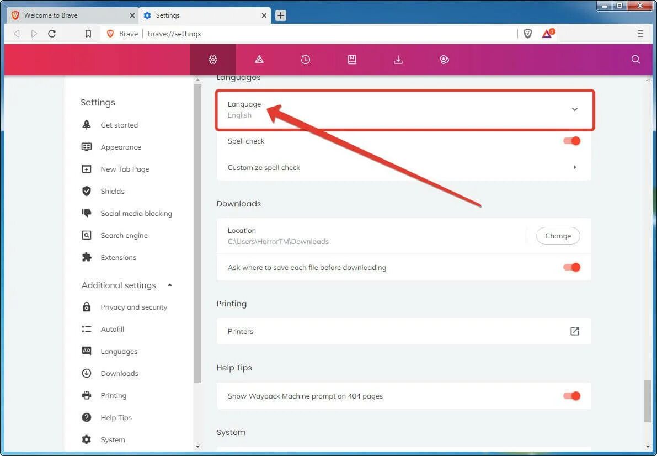Click the New Tab Page sidebar icon
Screen dimensions: 657x456
click(86, 169)
